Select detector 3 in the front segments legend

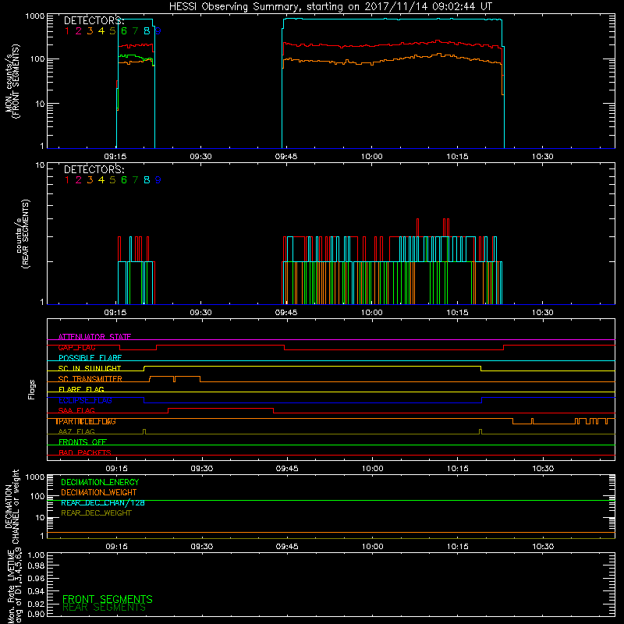tap(90, 31)
